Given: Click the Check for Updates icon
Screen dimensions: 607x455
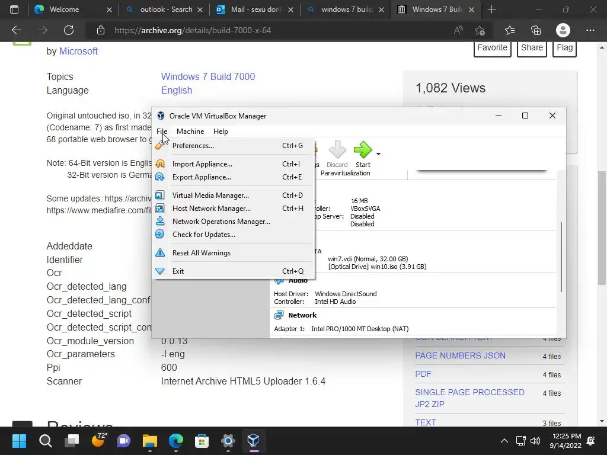Looking at the screenshot, I should 160,235.
